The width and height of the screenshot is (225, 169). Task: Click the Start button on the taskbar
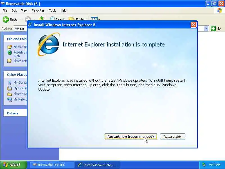tap(13, 165)
